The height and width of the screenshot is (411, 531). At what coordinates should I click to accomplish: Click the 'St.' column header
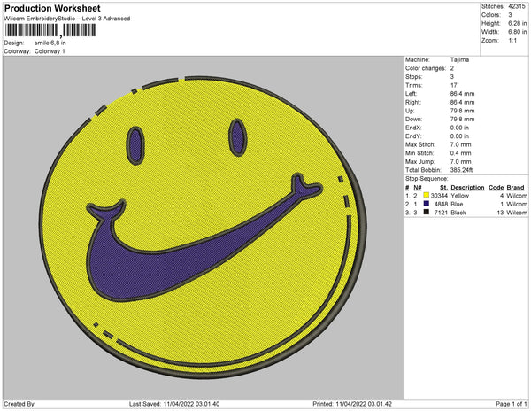[443, 188]
